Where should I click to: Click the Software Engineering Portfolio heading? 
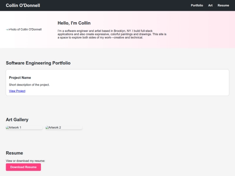(x=38, y=63)
